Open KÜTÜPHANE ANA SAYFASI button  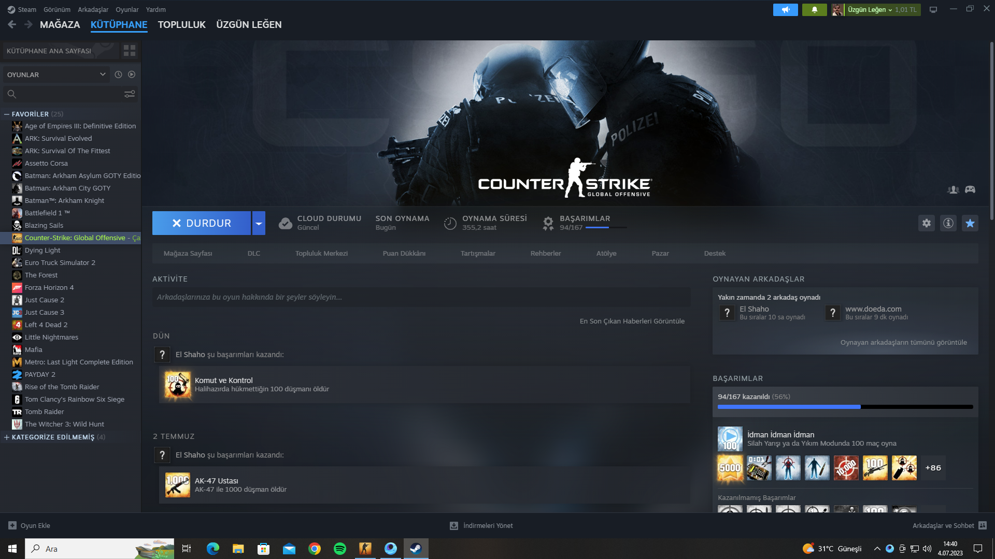click(61, 51)
